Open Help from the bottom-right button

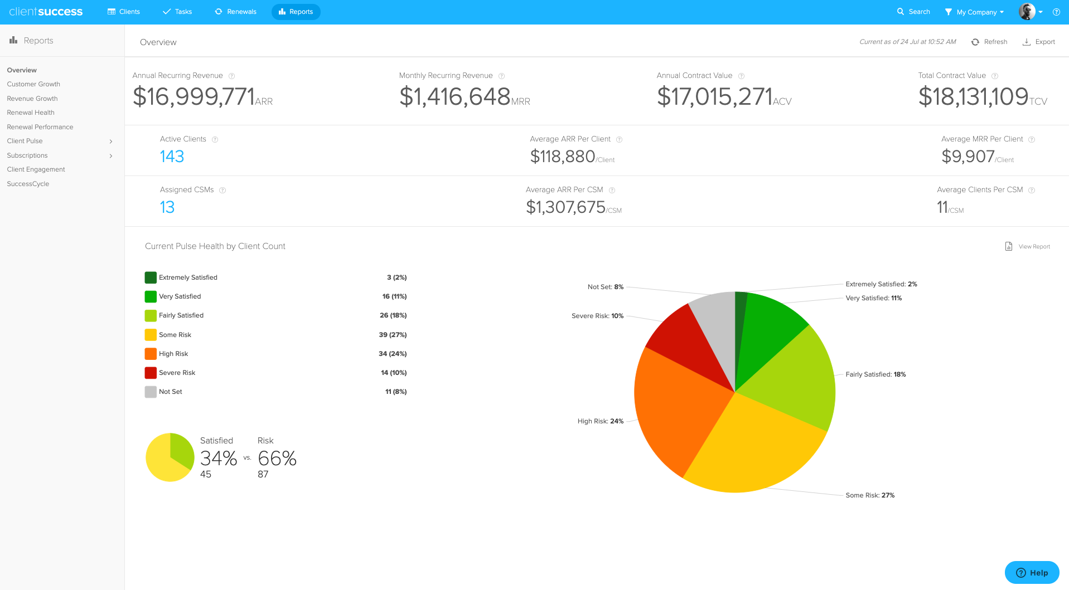(x=1032, y=572)
